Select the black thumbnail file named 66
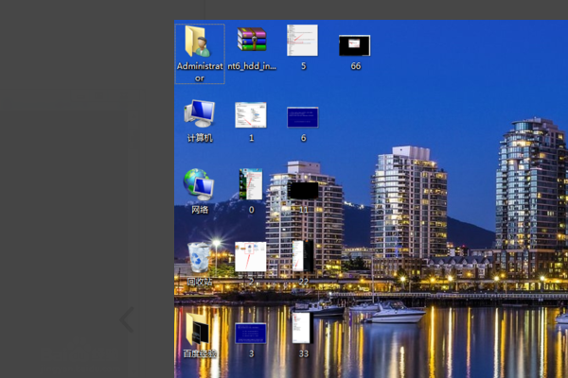The width and height of the screenshot is (568, 378). pos(354,45)
